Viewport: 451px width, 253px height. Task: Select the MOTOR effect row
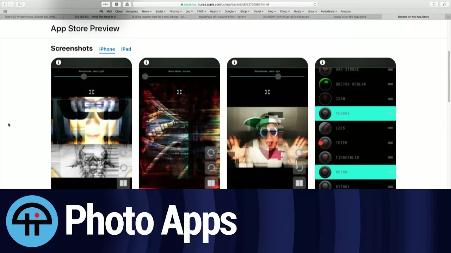click(x=356, y=172)
